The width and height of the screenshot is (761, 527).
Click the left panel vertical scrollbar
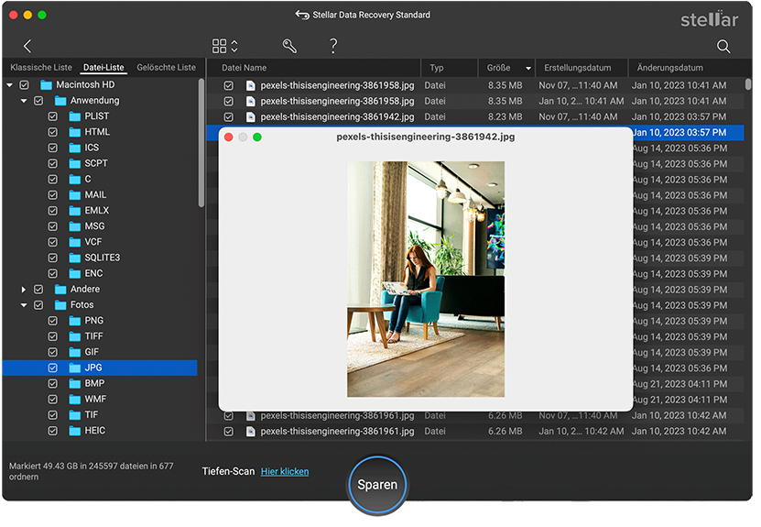click(x=201, y=143)
